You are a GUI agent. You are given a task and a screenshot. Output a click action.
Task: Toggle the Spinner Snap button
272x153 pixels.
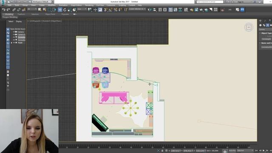point(120,10)
